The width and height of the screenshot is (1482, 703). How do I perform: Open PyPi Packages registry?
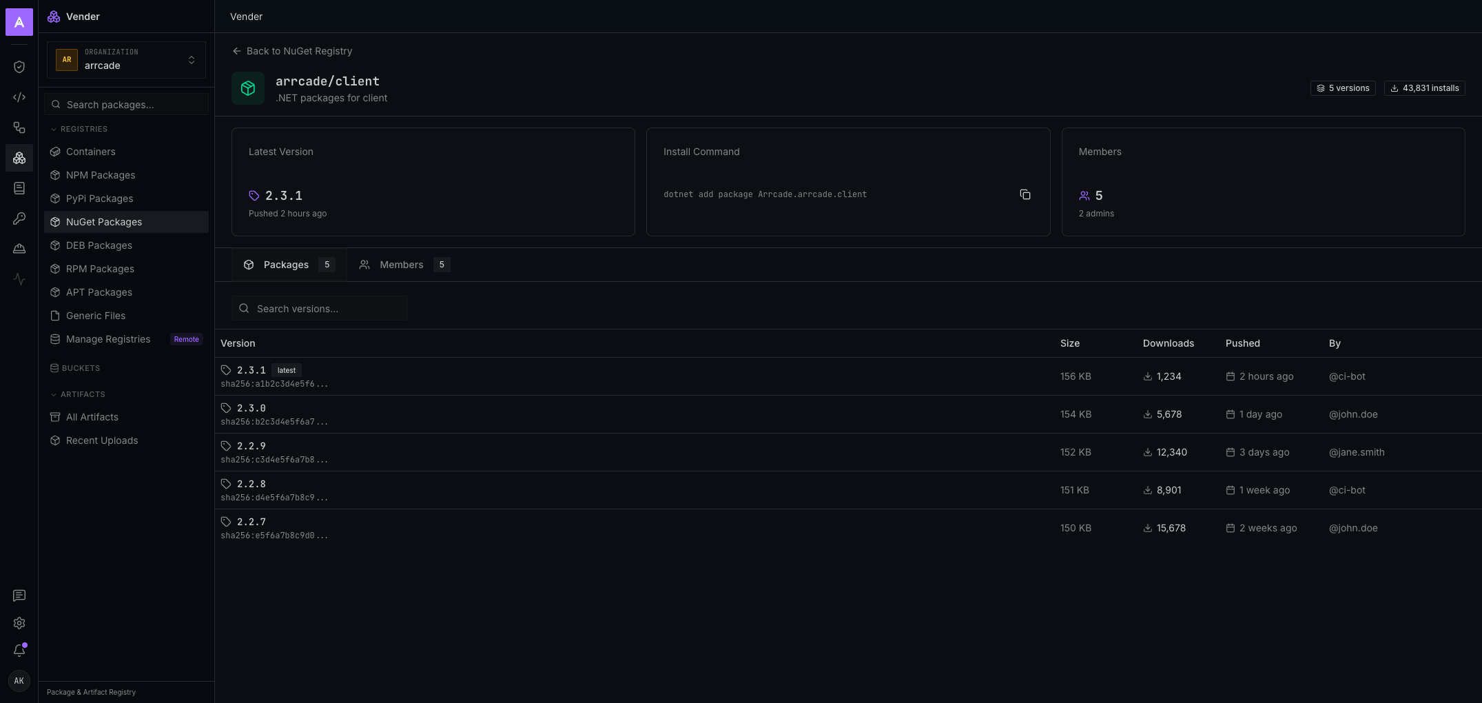coord(126,198)
